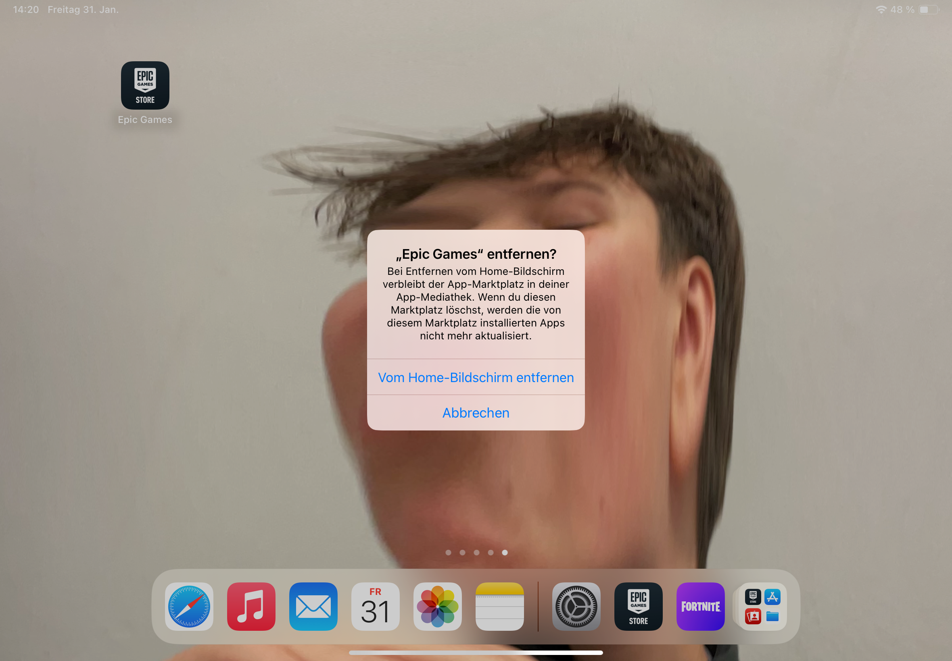Tap the date 'Freitag 31. Jan.' in status bar
The height and width of the screenshot is (661, 952).
(x=83, y=10)
